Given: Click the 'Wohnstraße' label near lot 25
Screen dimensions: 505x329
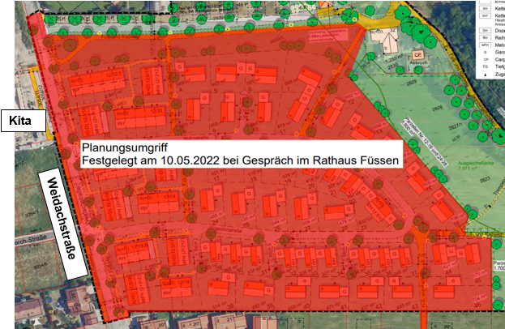Looking at the screenshot, I should tap(229, 230).
